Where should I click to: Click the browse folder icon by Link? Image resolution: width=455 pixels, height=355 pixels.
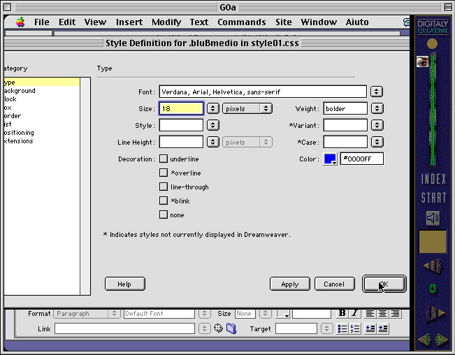231,328
